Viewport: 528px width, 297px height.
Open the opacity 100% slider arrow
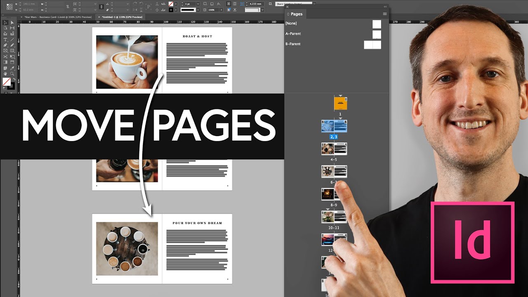pyautogui.click(x=221, y=10)
